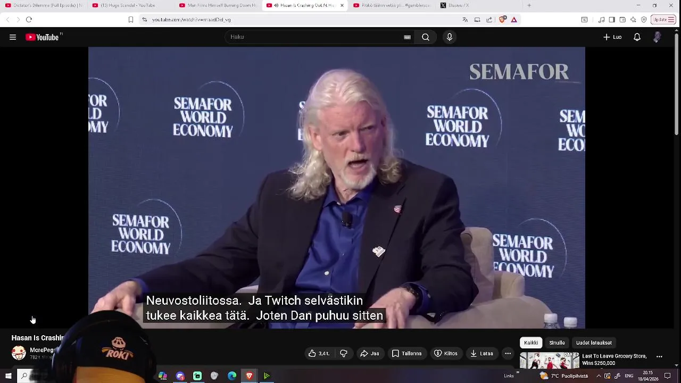Open MorePeg channel avatar
681x383 pixels.
click(19, 352)
